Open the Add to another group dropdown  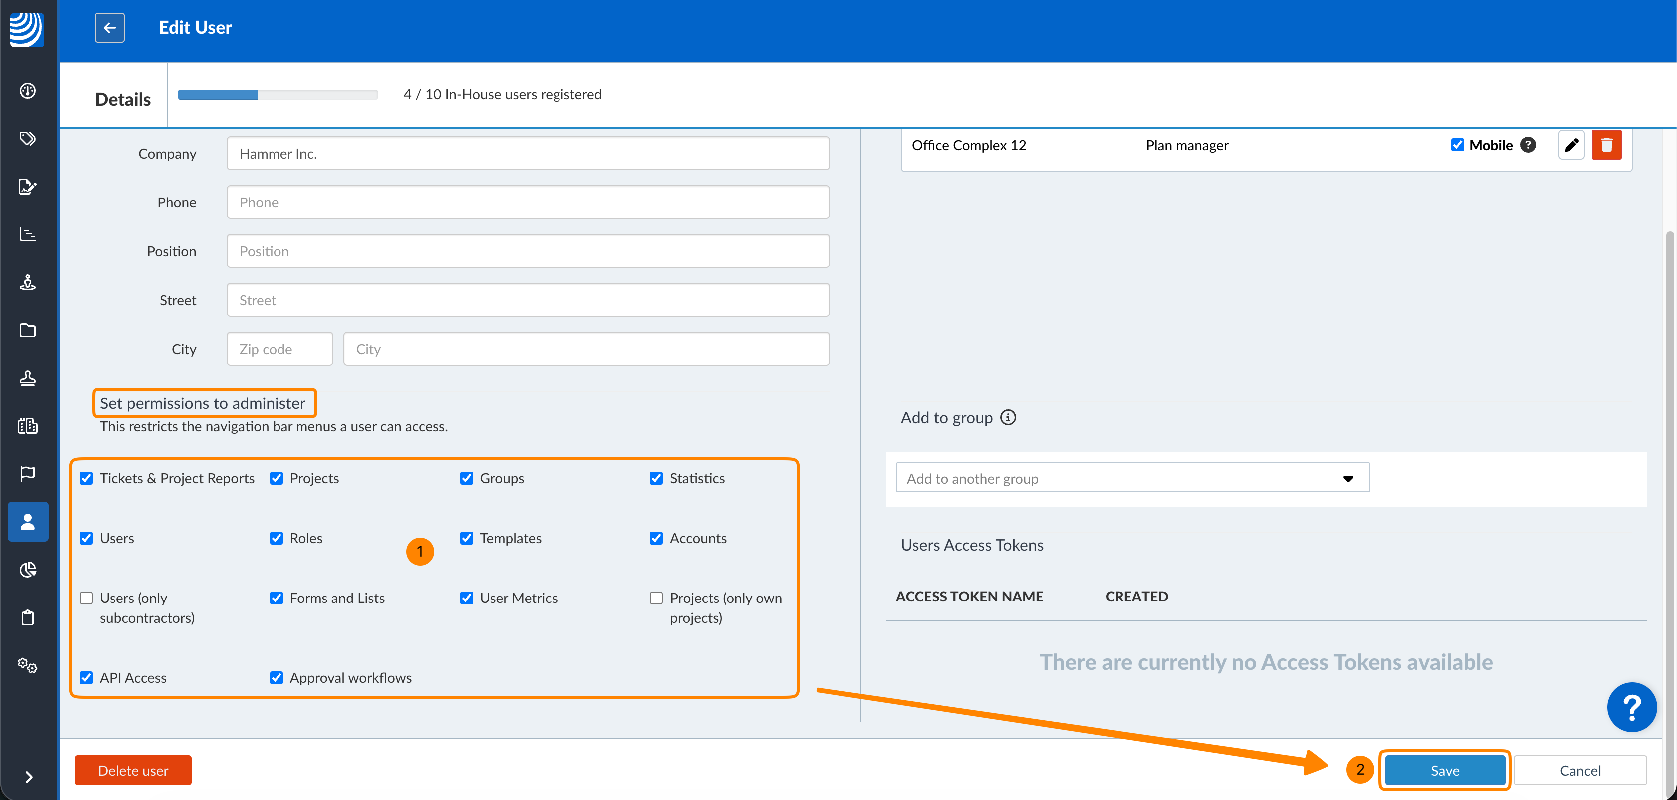click(x=1132, y=479)
